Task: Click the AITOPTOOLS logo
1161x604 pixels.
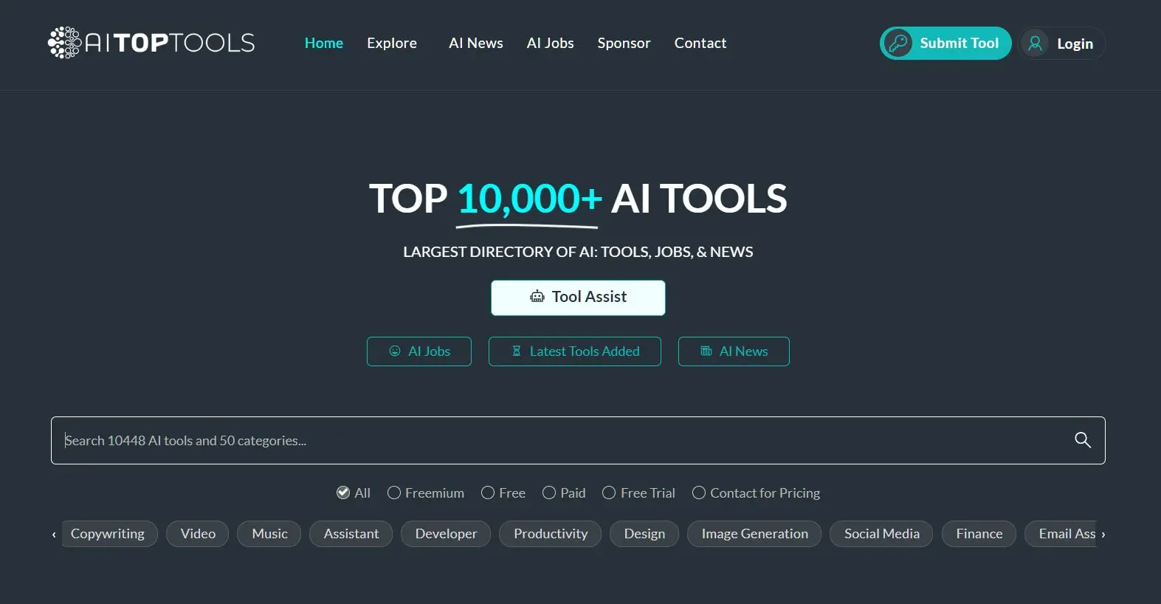Action: pyautogui.click(x=151, y=43)
